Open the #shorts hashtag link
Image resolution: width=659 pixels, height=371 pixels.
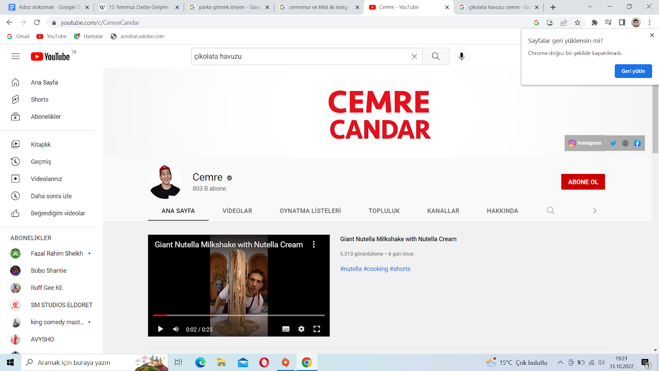click(x=400, y=269)
